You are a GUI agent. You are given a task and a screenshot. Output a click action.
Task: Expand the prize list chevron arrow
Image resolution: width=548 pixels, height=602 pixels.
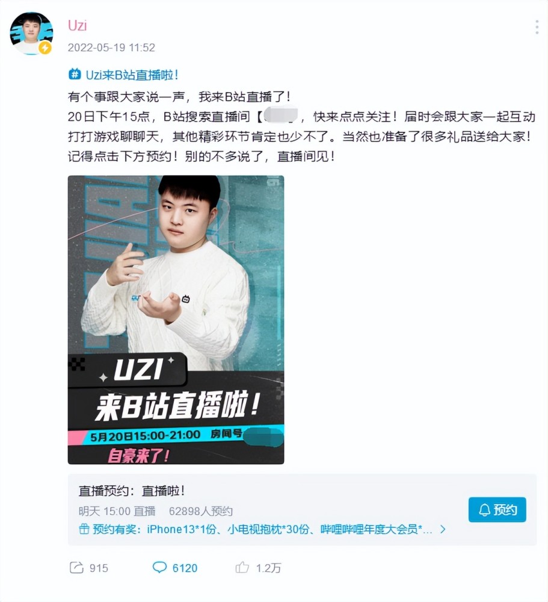(x=443, y=529)
